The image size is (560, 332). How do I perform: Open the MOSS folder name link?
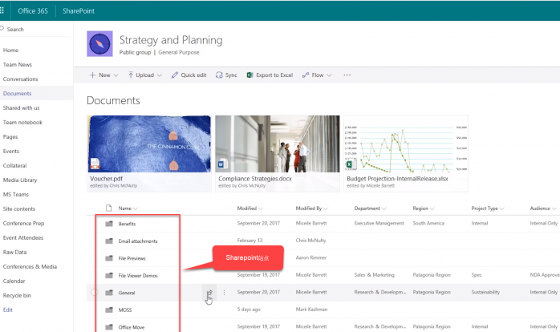coord(125,310)
